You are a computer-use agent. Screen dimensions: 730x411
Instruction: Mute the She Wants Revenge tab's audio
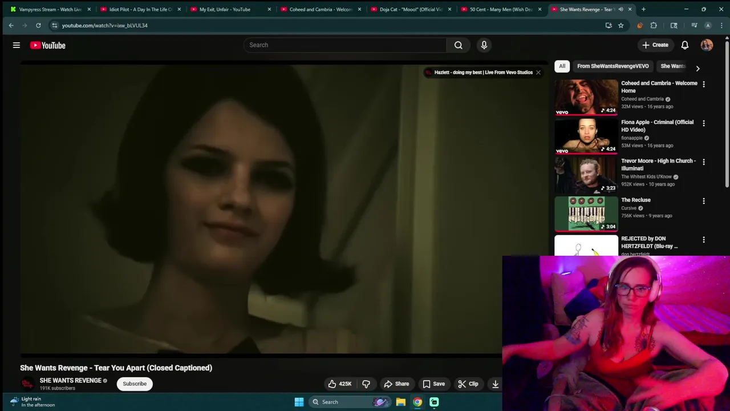coord(620,9)
